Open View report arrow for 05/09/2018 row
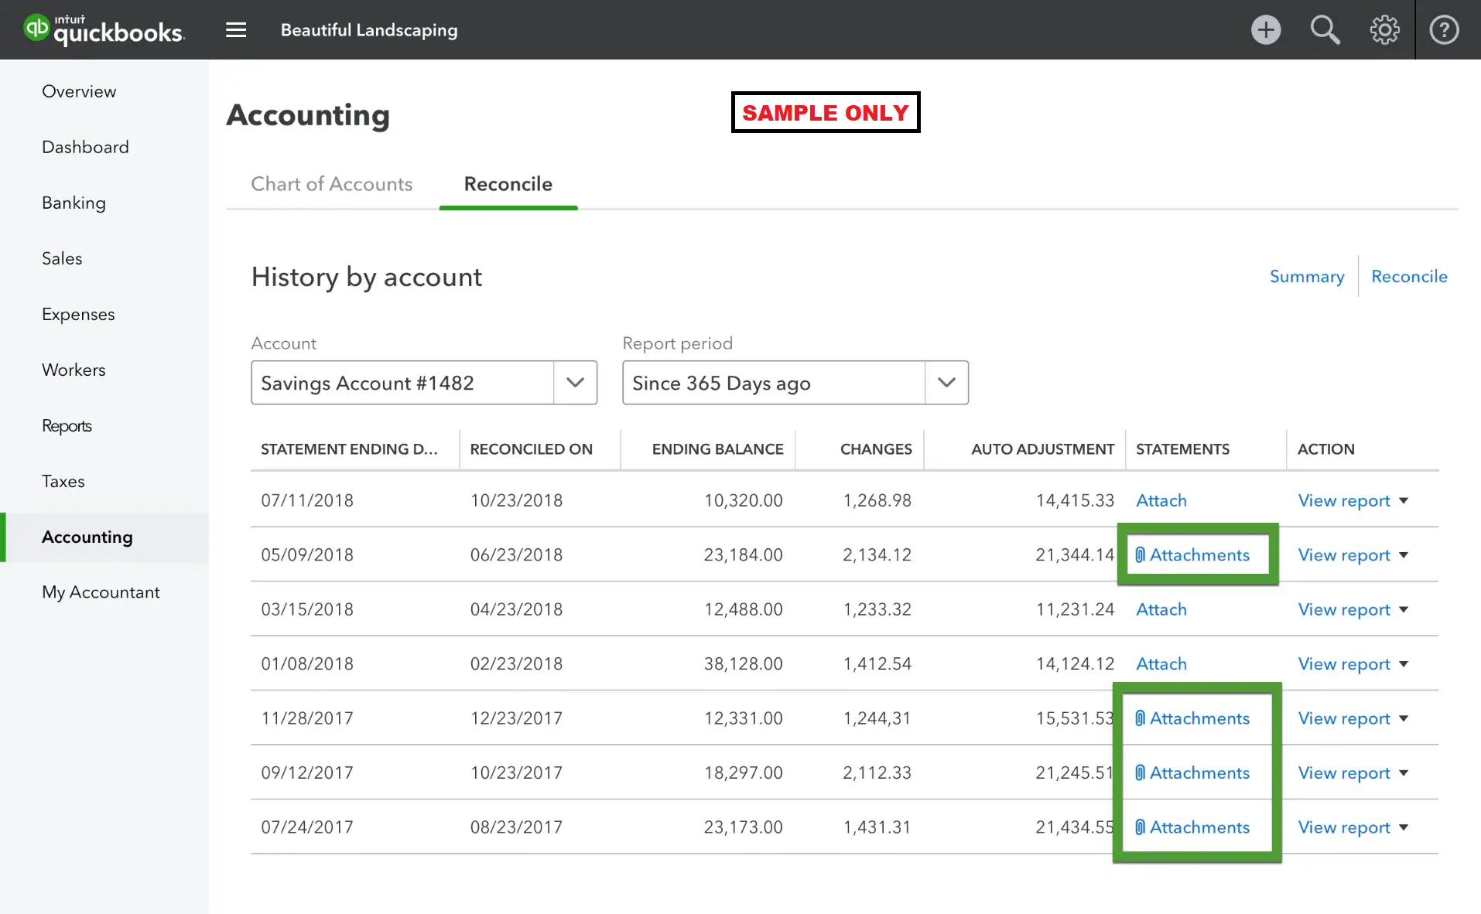This screenshot has height=914, width=1481. pos(1404,555)
